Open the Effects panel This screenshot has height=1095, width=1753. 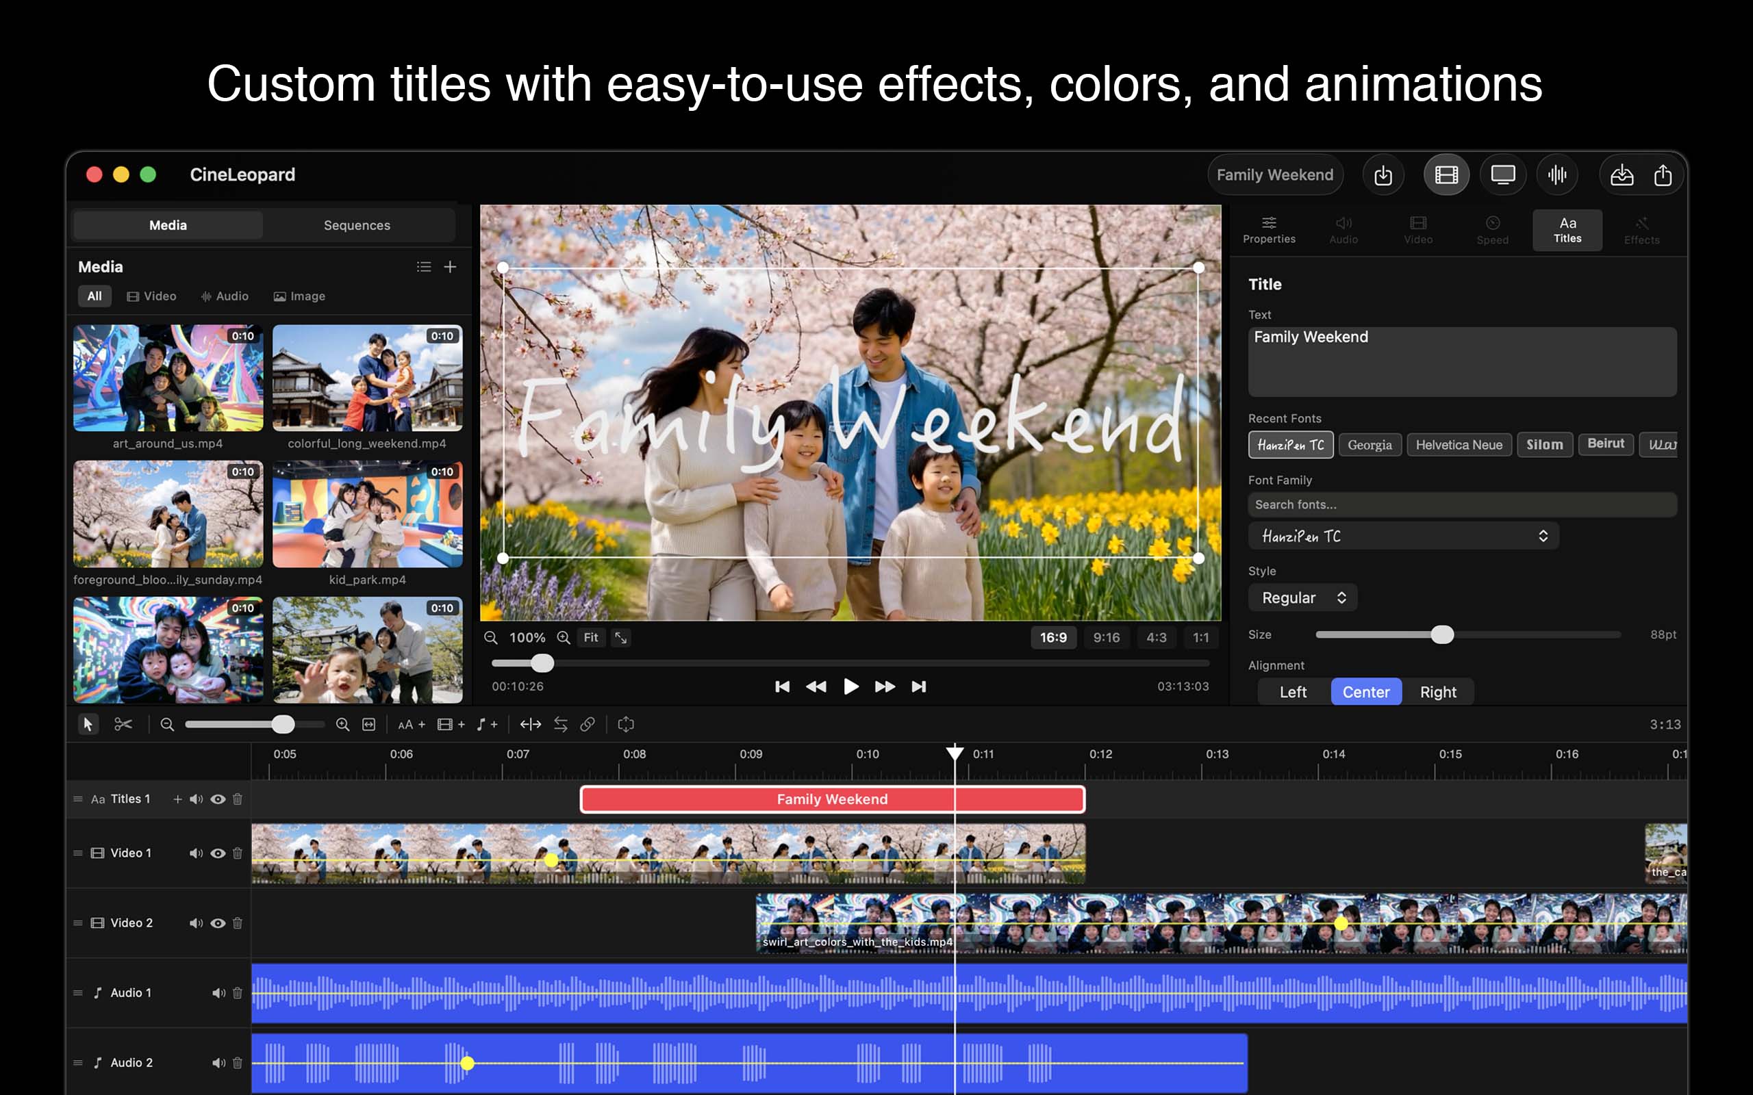click(x=1641, y=229)
